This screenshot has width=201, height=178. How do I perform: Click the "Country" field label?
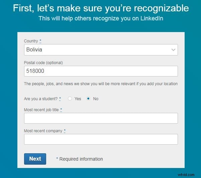coord(31,41)
